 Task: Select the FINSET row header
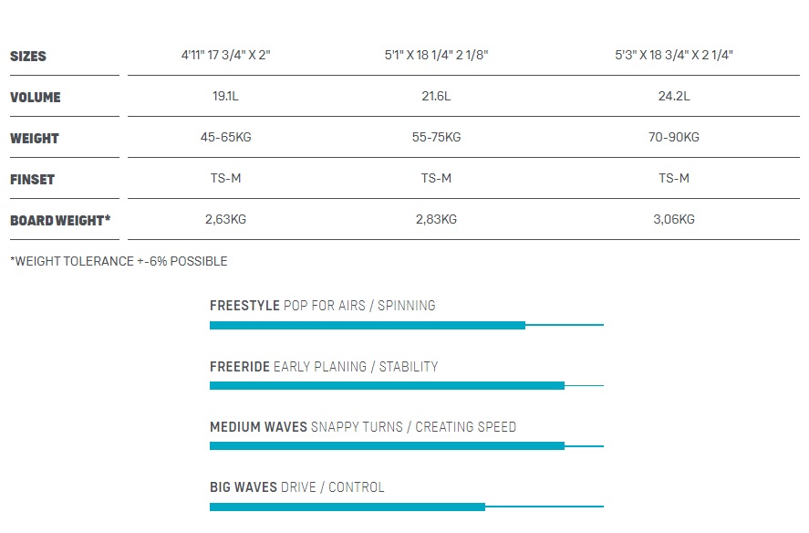(32, 180)
